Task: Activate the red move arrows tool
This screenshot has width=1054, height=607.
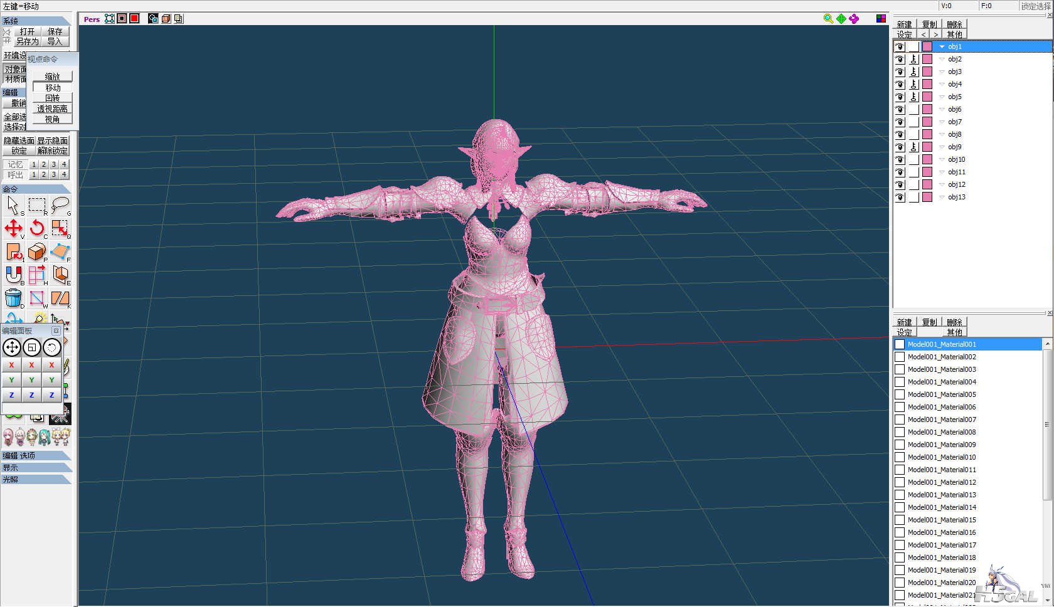Action: coord(13,228)
